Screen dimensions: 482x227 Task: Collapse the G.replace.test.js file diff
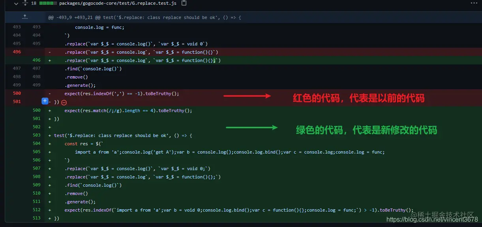(x=16, y=3)
